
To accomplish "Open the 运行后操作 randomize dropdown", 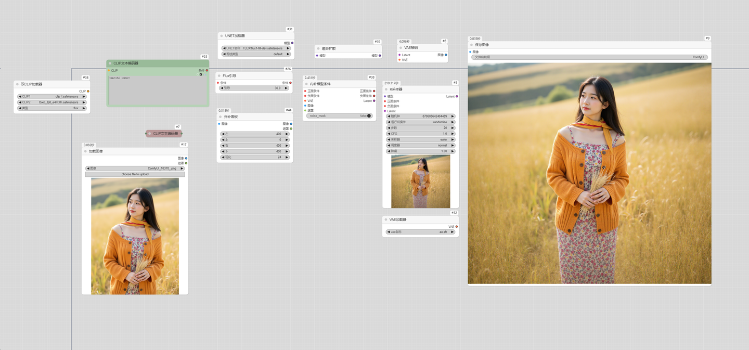I will [x=421, y=122].
